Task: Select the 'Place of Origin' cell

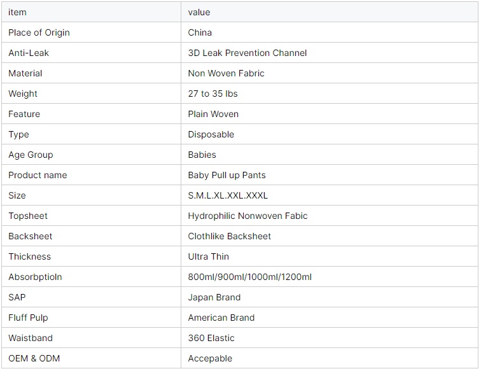Action: (x=39, y=32)
